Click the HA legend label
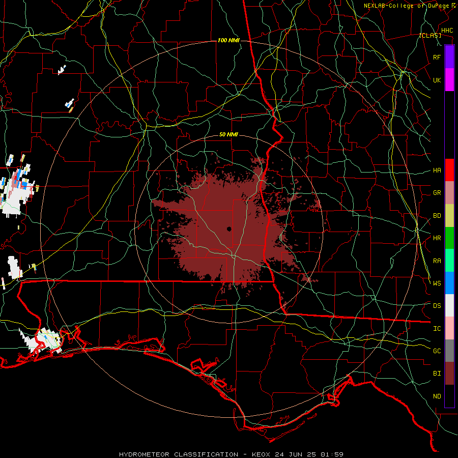The image size is (458, 458). tap(437, 170)
